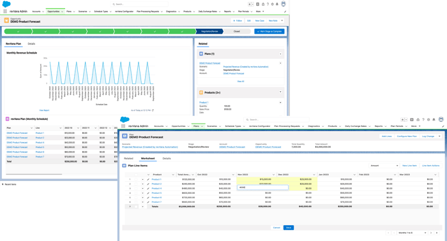Tick the checkbox on Product 5 worksheet row

tap(136, 193)
